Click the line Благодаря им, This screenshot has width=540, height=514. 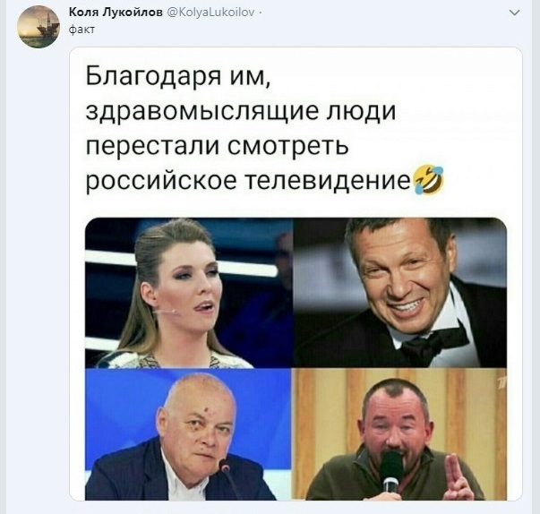(x=178, y=75)
